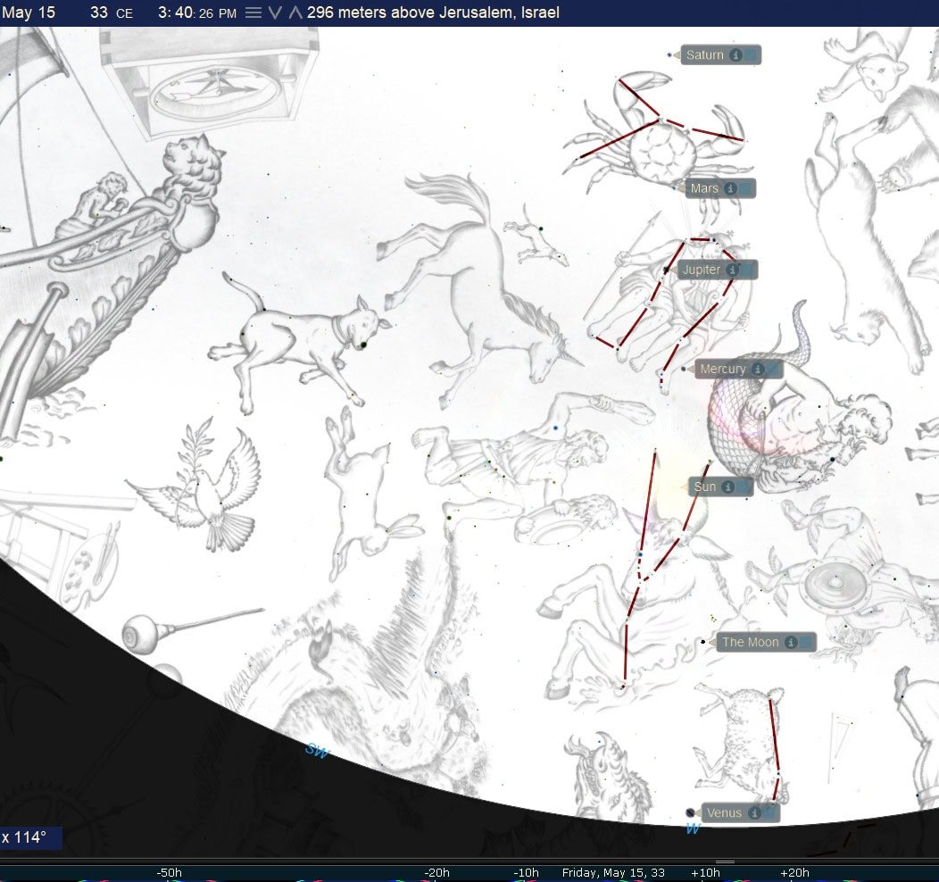The width and height of the screenshot is (939, 882).
Task: Toggle the blue square on the Saturn label
Action: [752, 55]
